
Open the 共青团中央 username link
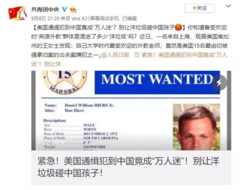(x=45, y=10)
